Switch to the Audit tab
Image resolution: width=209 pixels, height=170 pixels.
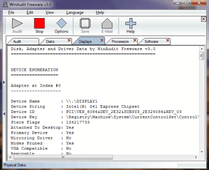(23, 41)
